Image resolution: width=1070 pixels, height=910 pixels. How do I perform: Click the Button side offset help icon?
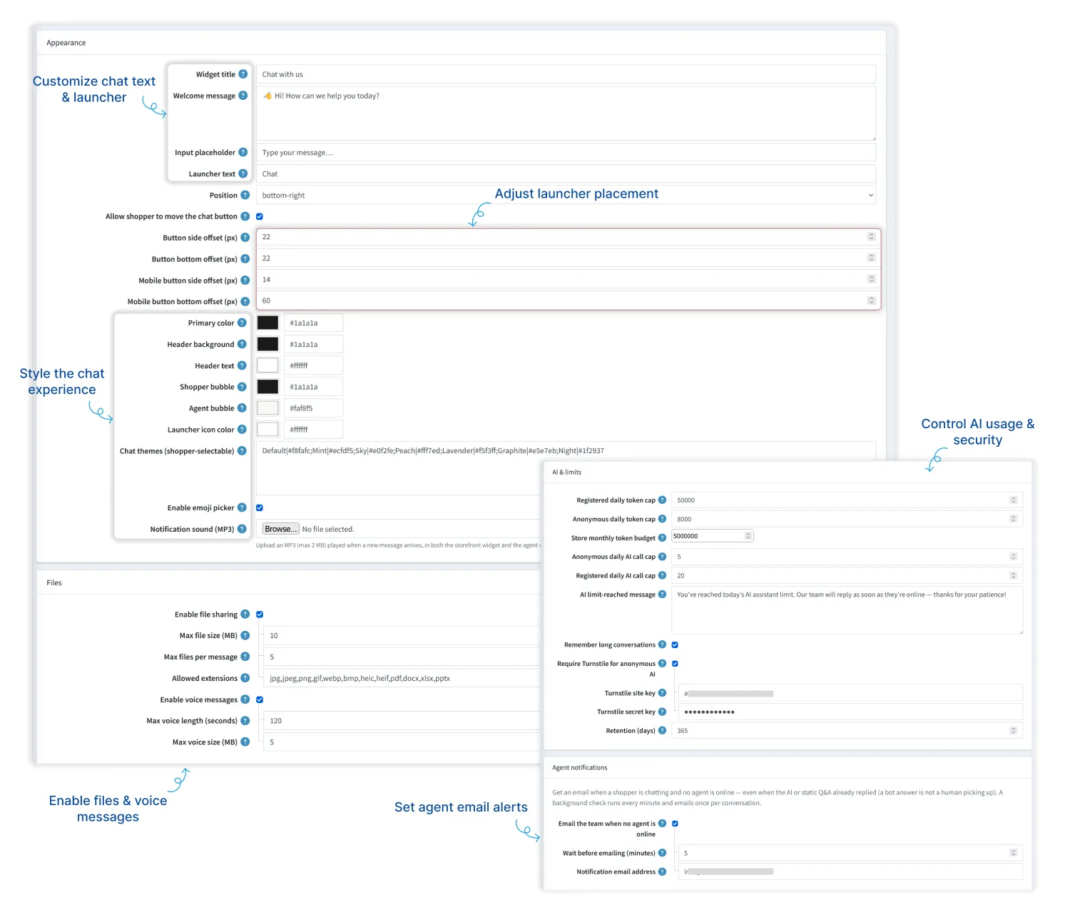245,238
